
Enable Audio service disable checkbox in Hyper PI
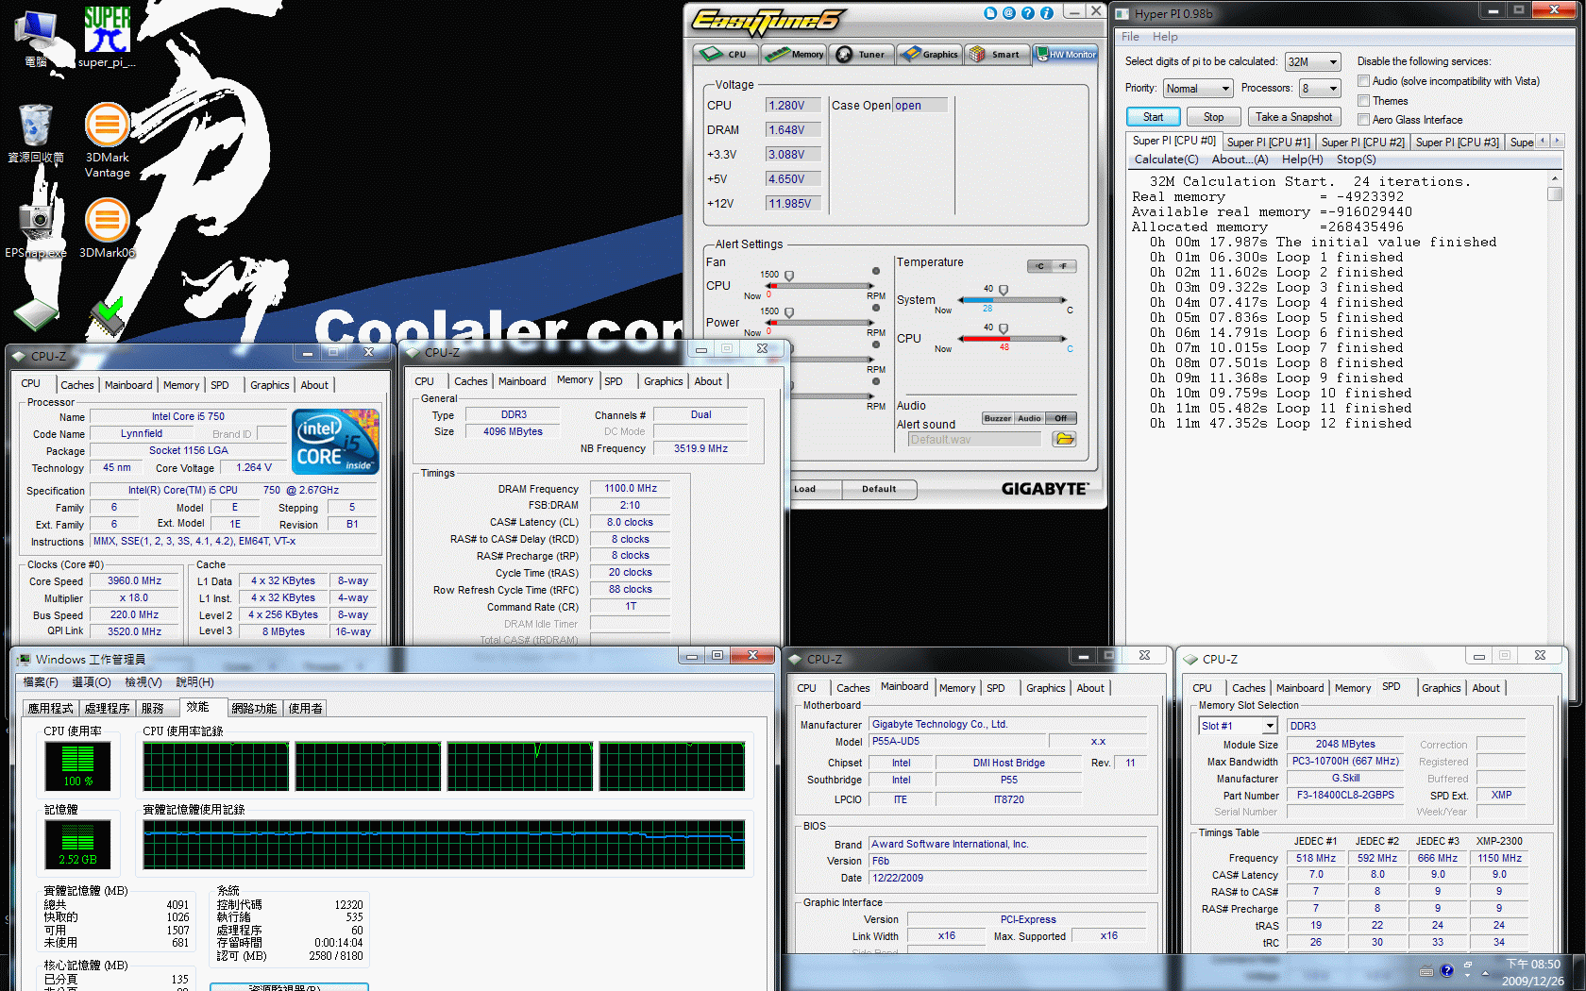pos(1363,81)
